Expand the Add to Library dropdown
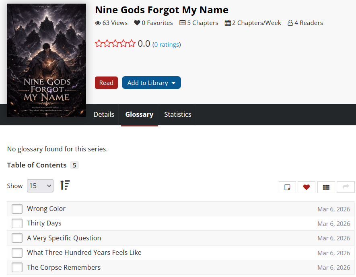 coord(151,83)
